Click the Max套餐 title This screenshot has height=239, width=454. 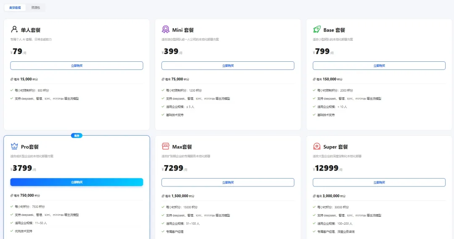pos(182,147)
